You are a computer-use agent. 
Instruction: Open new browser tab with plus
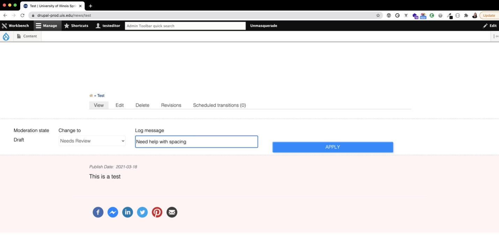pos(90,6)
